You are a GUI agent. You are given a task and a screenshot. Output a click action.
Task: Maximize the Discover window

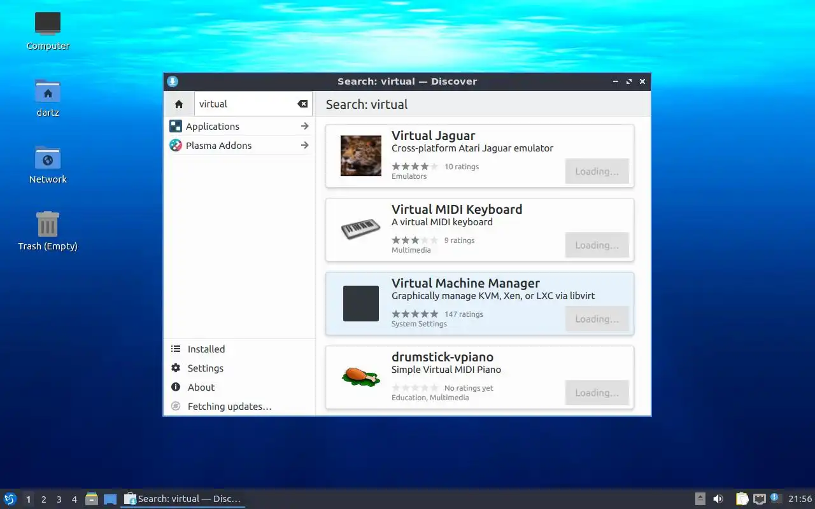click(x=629, y=81)
